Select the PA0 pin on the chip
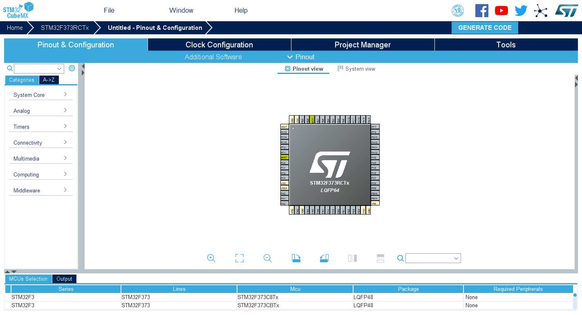The height and width of the screenshot is (315, 582). coord(284,193)
